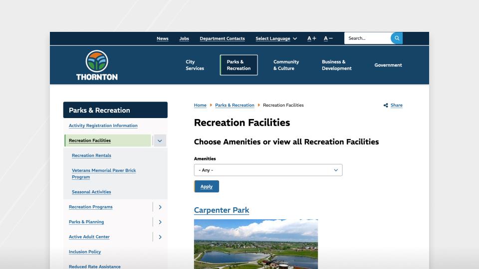This screenshot has height=269, width=479.
Task: Click the Carpenter Park photo thumbnail
Action: pos(255,244)
